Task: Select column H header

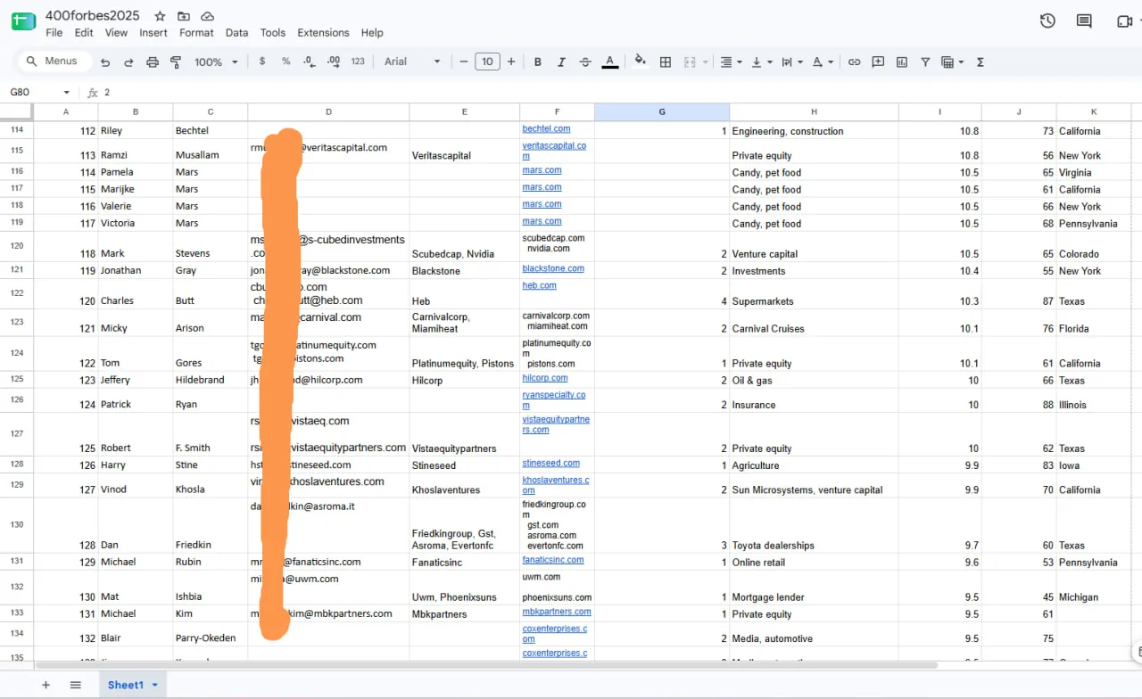Action: [x=814, y=111]
